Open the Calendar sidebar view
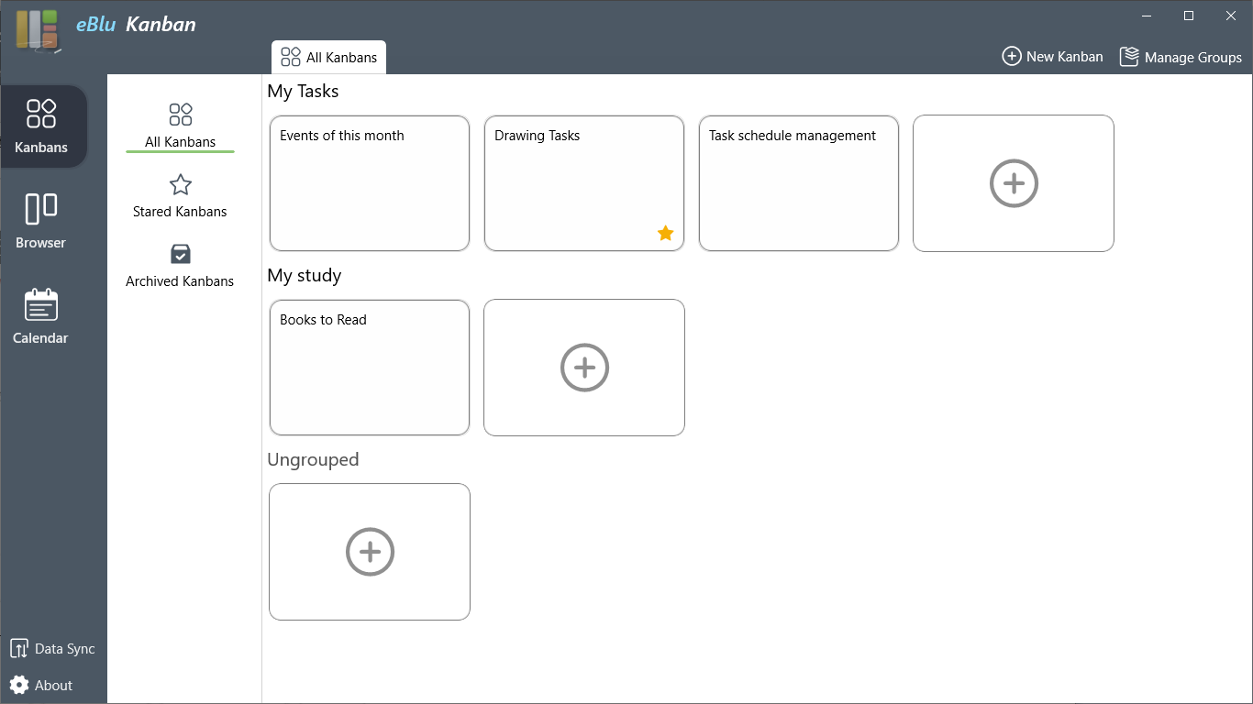This screenshot has height=704, width=1253. [41, 316]
